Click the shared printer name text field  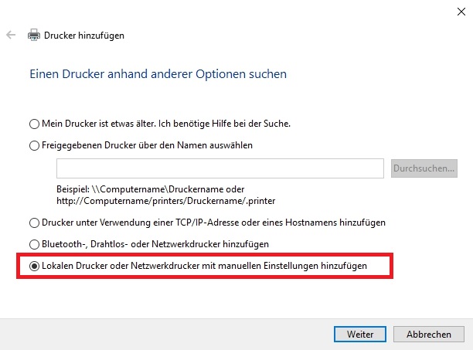(x=220, y=168)
